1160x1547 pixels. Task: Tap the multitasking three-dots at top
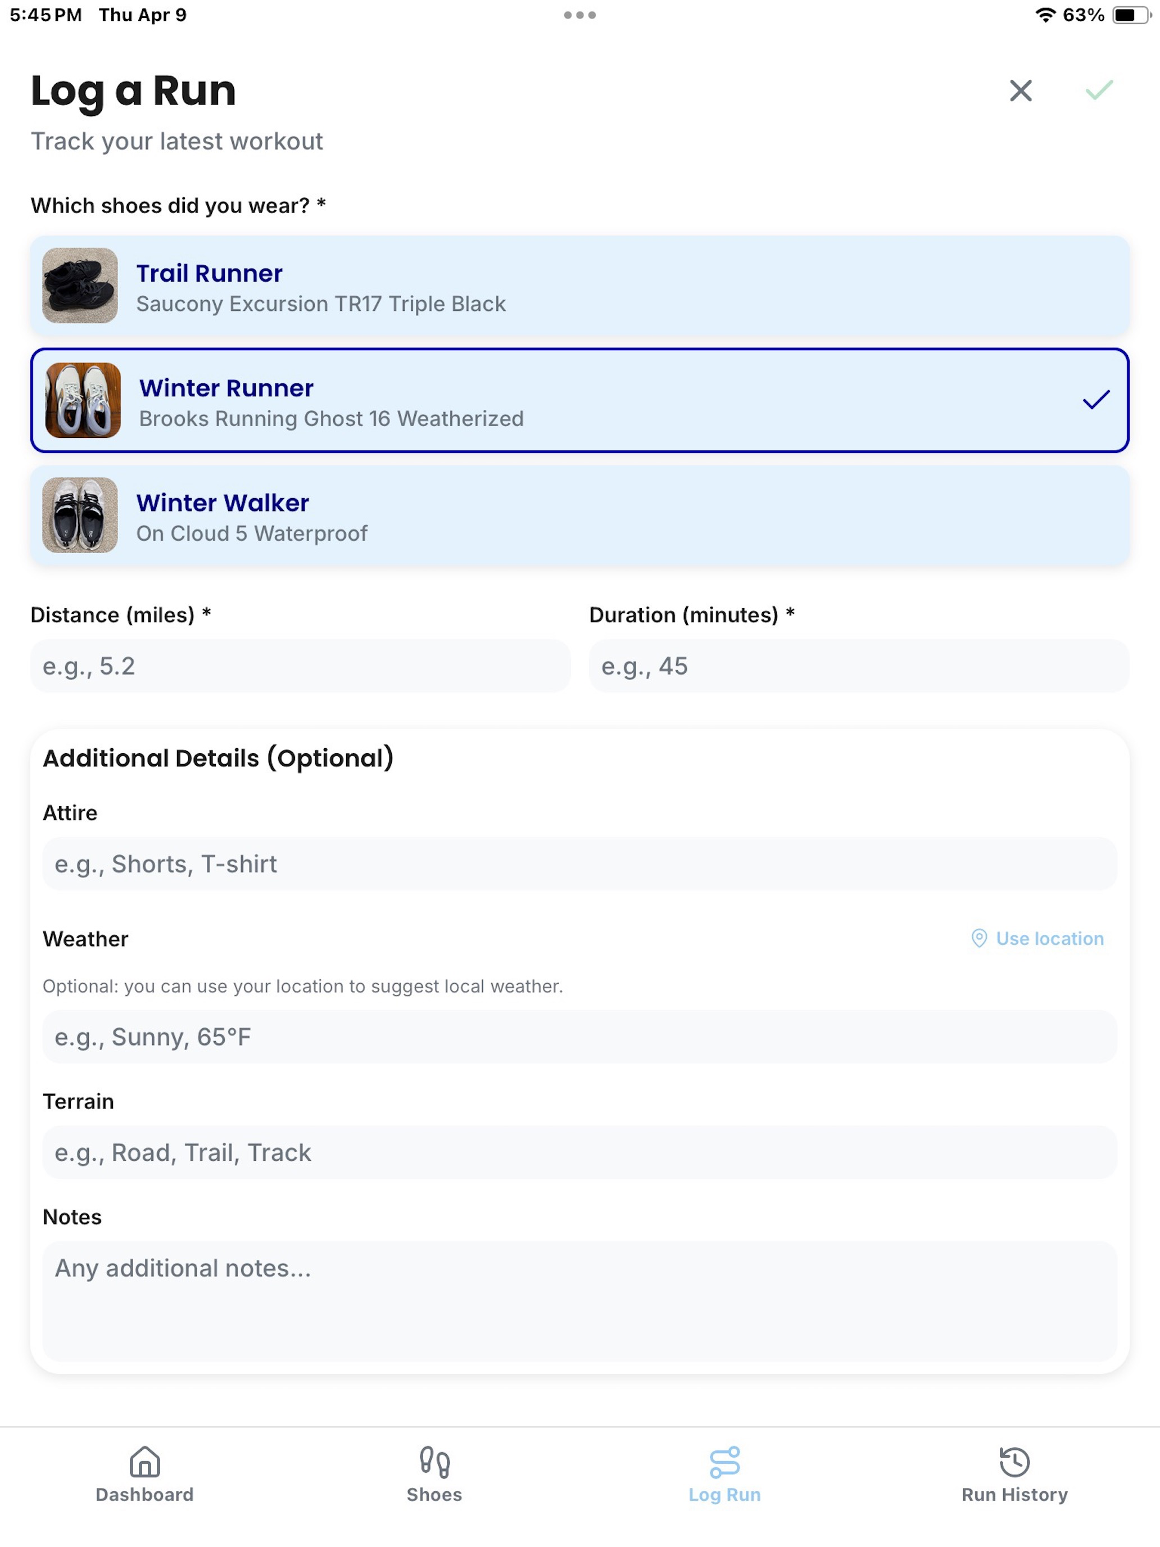[579, 15]
